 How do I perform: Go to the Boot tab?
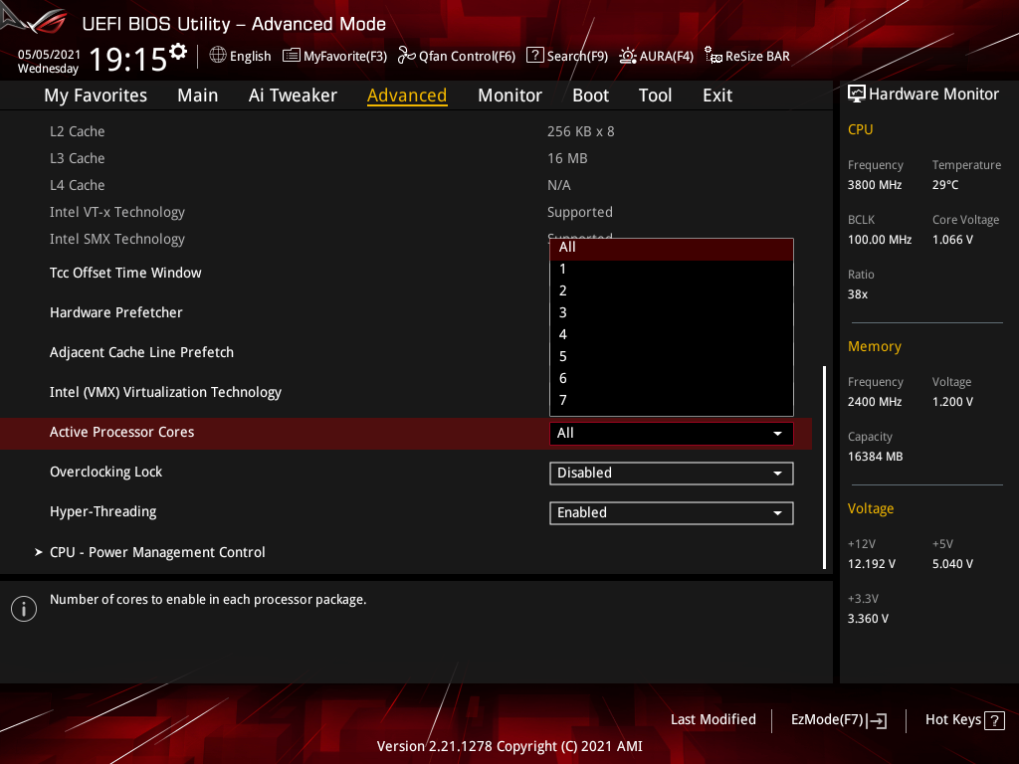tap(590, 95)
